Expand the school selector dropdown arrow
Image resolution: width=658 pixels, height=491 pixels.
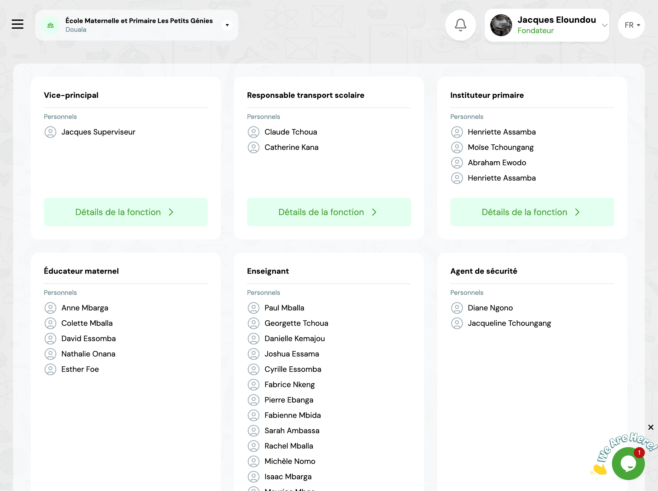click(x=227, y=25)
